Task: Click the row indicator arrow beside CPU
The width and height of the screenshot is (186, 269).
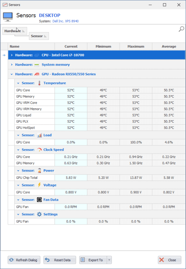Action: tap(4, 55)
